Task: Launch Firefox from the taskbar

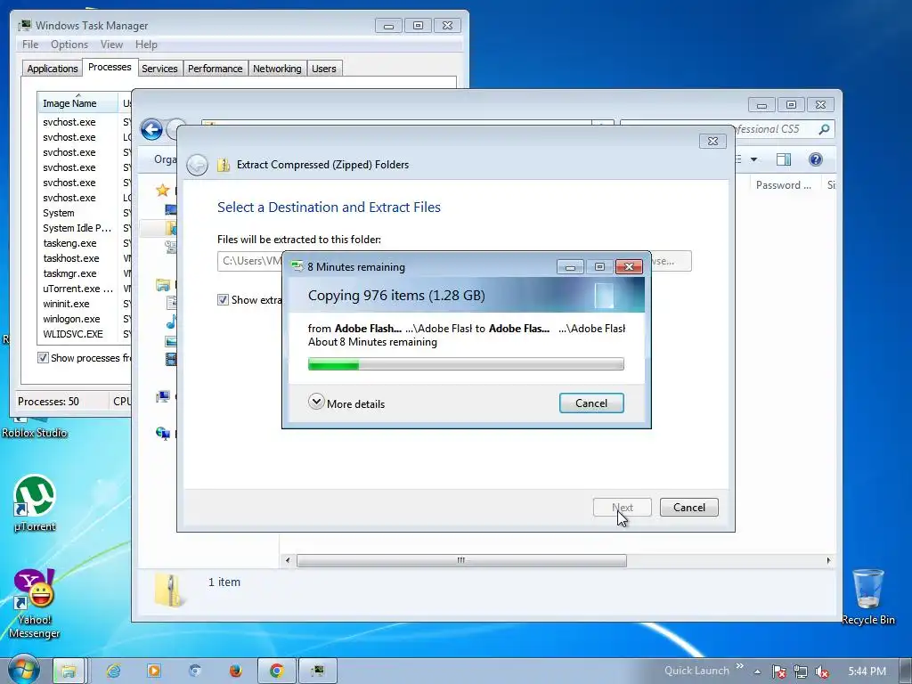Action: (235, 671)
